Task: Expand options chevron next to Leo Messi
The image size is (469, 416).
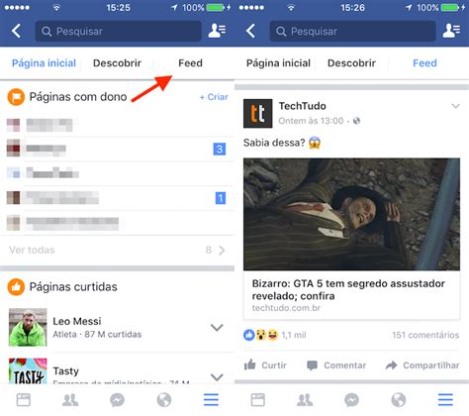Action: [x=217, y=328]
